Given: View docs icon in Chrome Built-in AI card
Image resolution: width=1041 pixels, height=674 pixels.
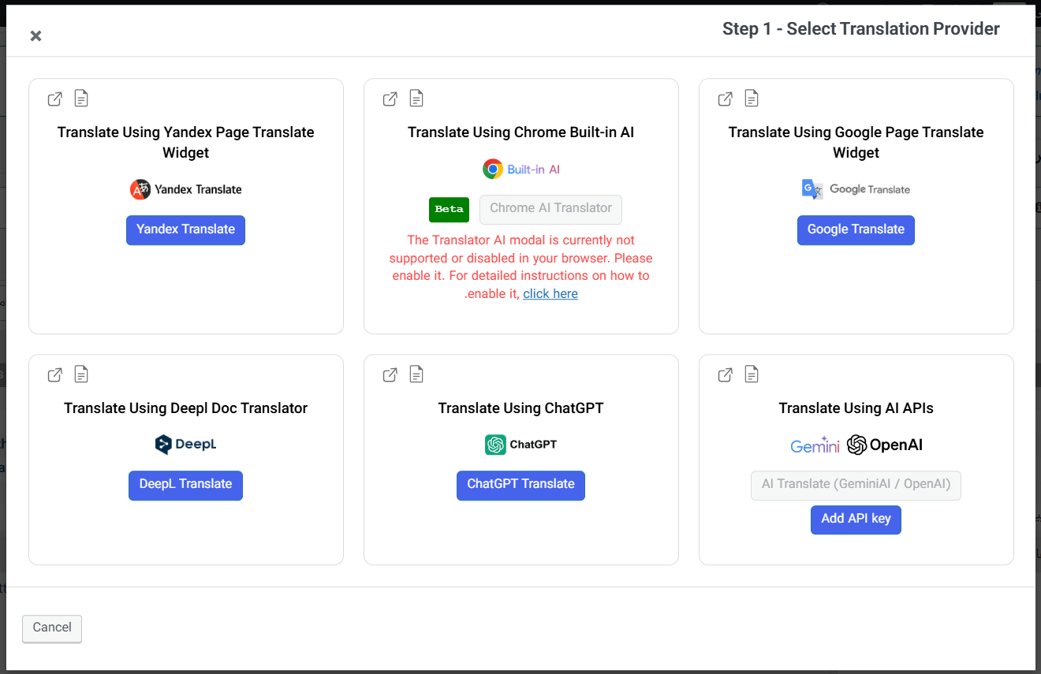Looking at the screenshot, I should (416, 99).
